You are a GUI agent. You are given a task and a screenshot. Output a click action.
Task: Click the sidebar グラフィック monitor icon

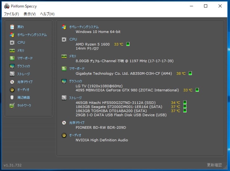[12, 66]
